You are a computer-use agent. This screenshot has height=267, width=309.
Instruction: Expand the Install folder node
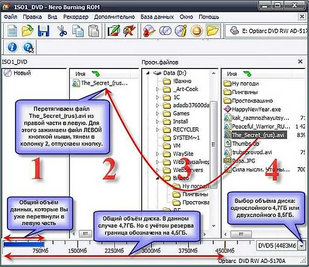[x=157, y=122]
